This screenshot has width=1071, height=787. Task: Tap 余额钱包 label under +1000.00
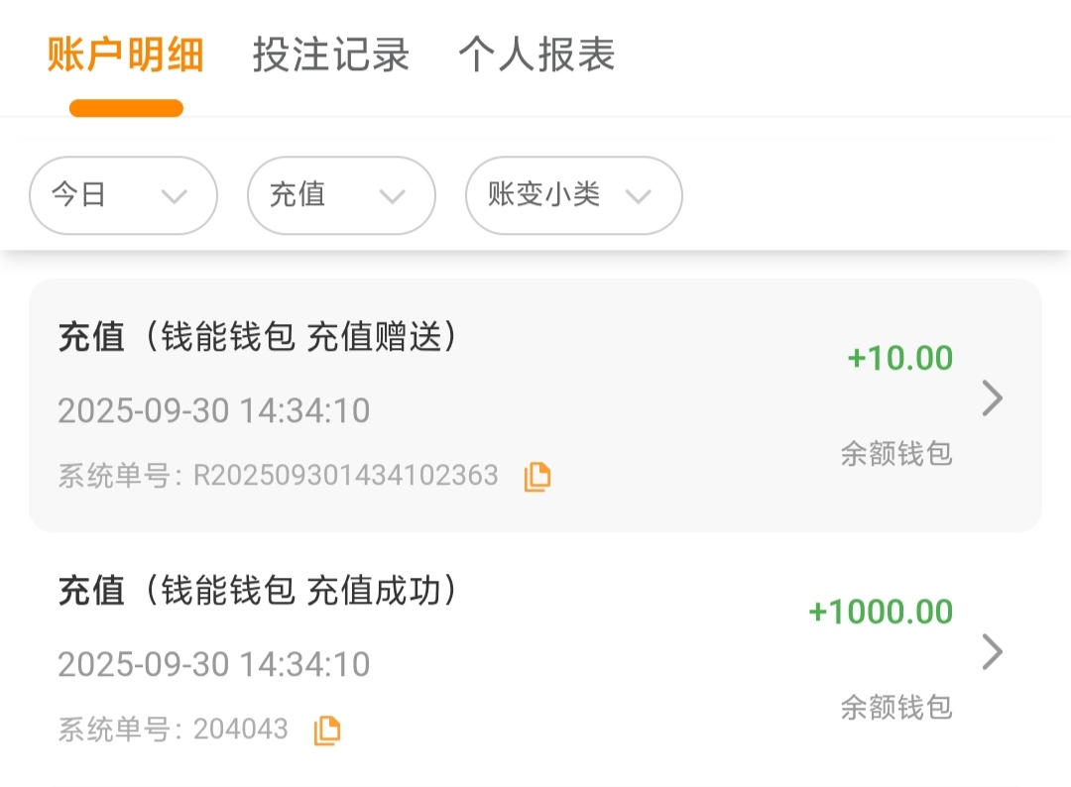pos(895,707)
